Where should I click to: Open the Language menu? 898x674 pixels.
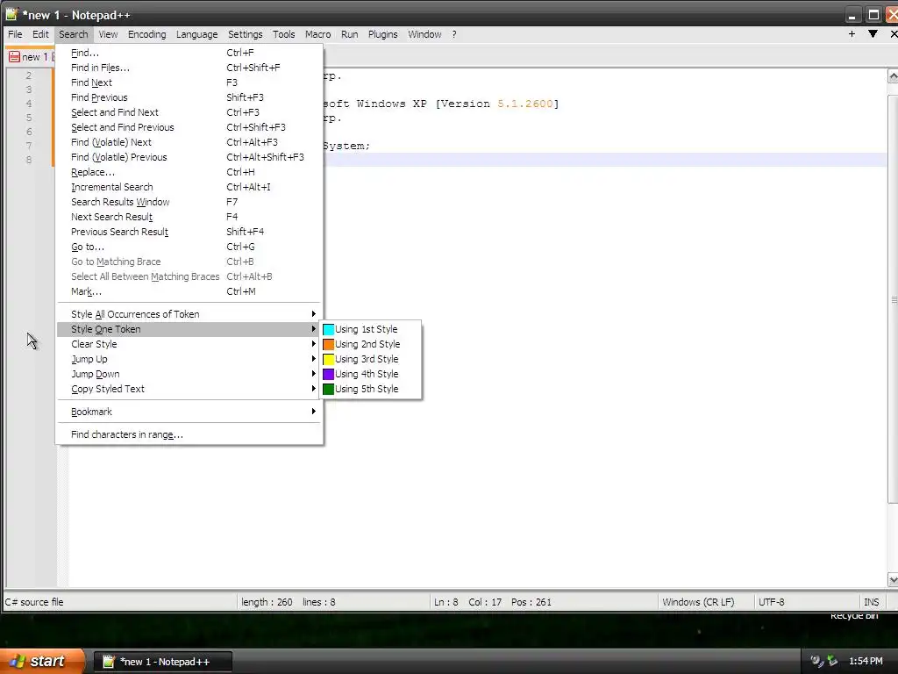196,34
